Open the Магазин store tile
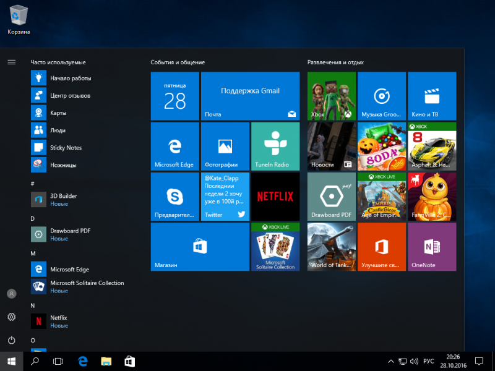Viewport: 495px width, 371px height. click(x=200, y=247)
